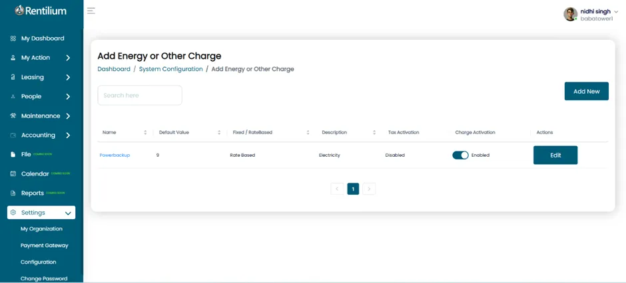Expand People submenu chevron

(x=68, y=97)
